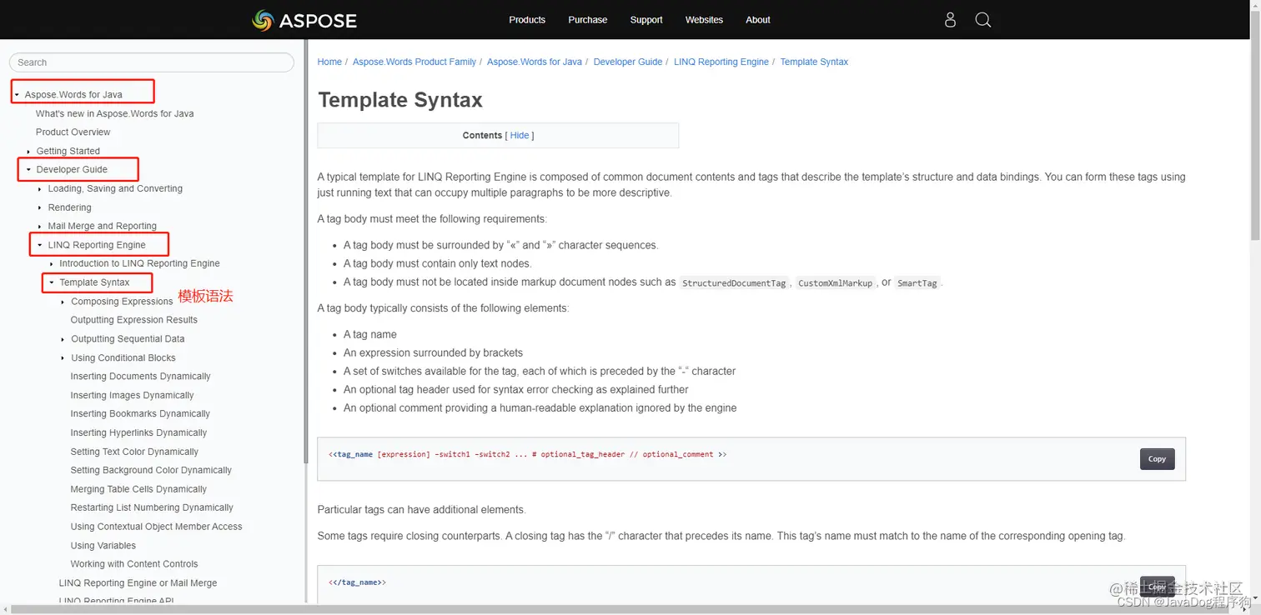Open the Products menu
The width and height of the screenshot is (1261, 615).
click(x=527, y=20)
